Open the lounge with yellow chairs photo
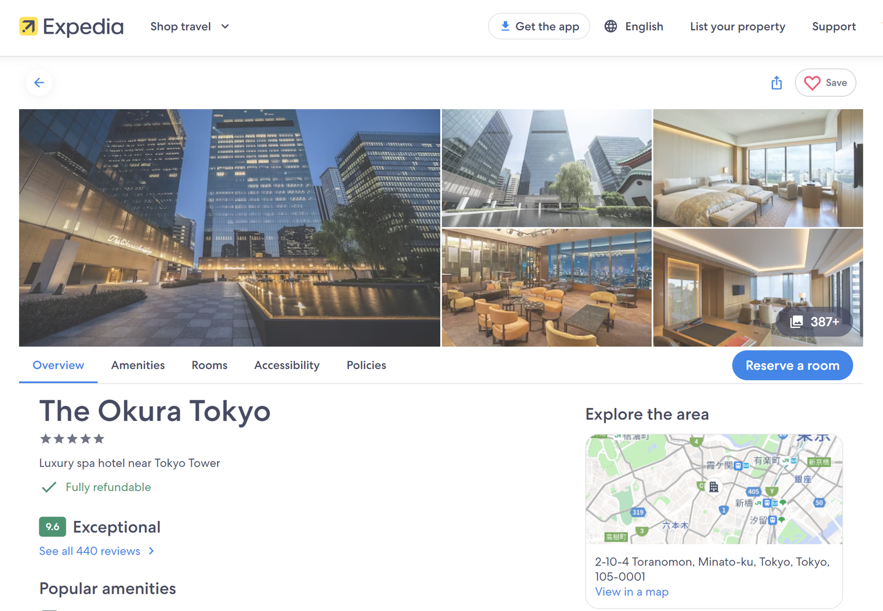This screenshot has width=883, height=611. (x=546, y=287)
